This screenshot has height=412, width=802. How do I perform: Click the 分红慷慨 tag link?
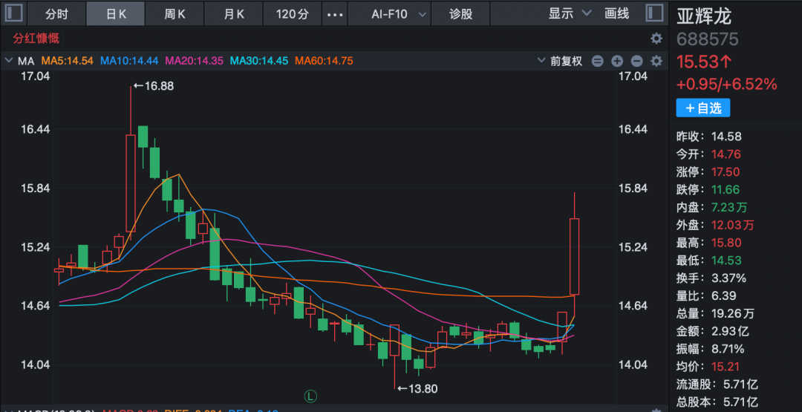(36, 39)
